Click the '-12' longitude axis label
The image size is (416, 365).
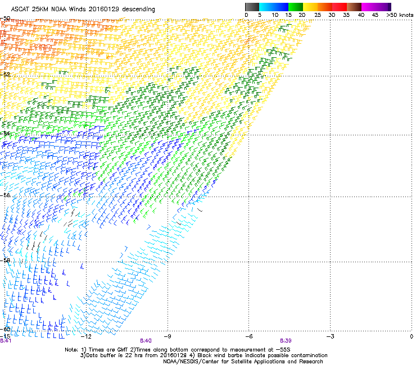pos(86,336)
